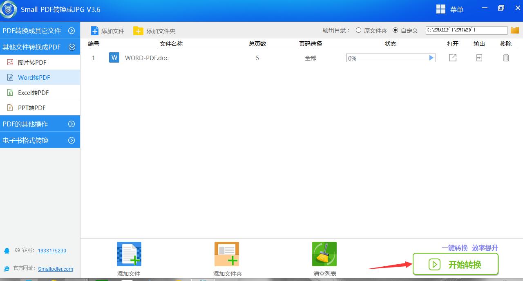Click the 清空列表 broom icon
Screen dimensions: 523x281
click(x=324, y=254)
